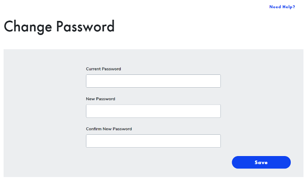
Task: Click the blue Save pill button
Action: coord(261,162)
